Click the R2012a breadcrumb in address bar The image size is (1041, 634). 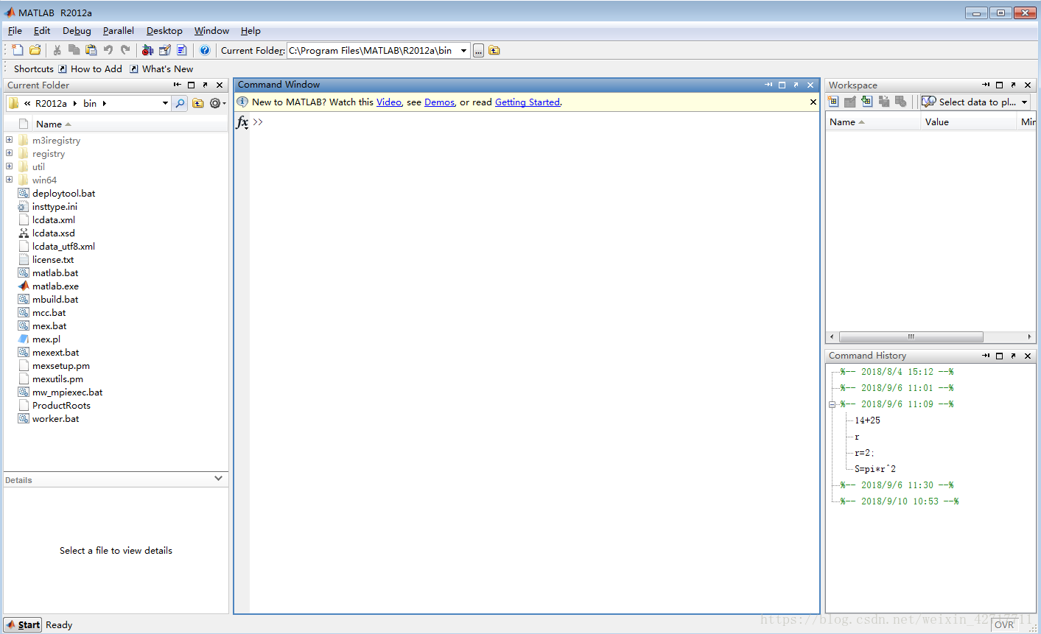(x=51, y=103)
